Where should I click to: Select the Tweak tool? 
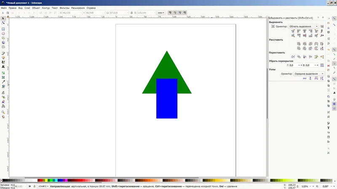point(3,92)
